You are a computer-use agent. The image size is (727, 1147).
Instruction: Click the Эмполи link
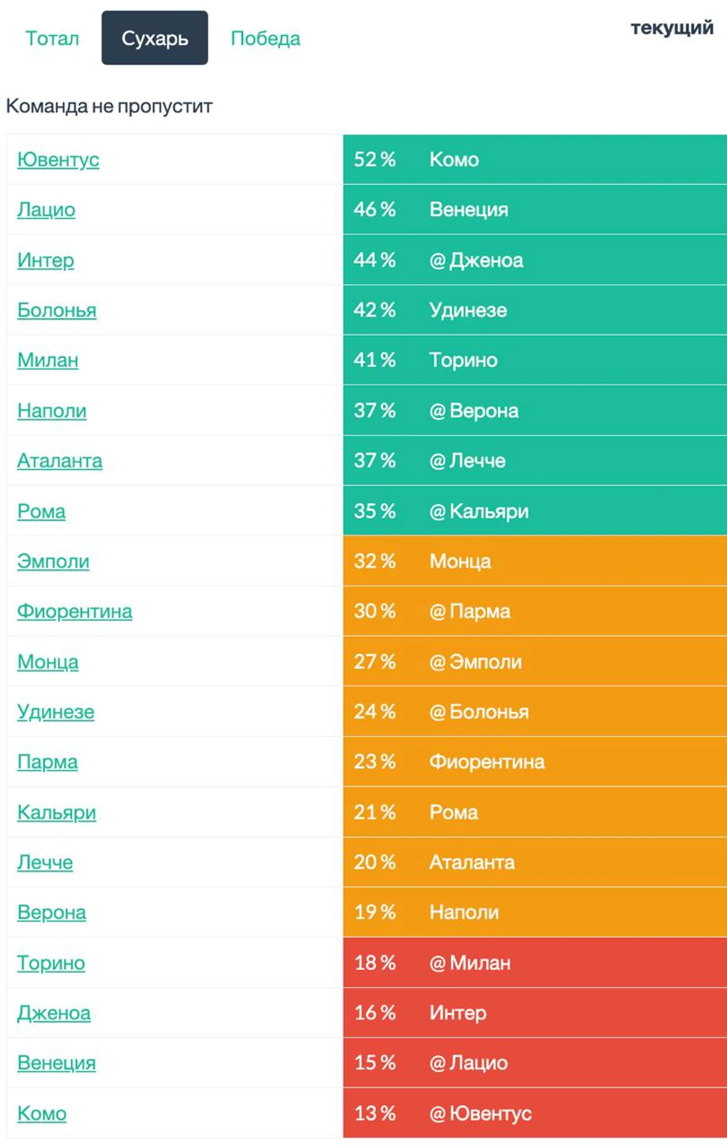(x=53, y=562)
